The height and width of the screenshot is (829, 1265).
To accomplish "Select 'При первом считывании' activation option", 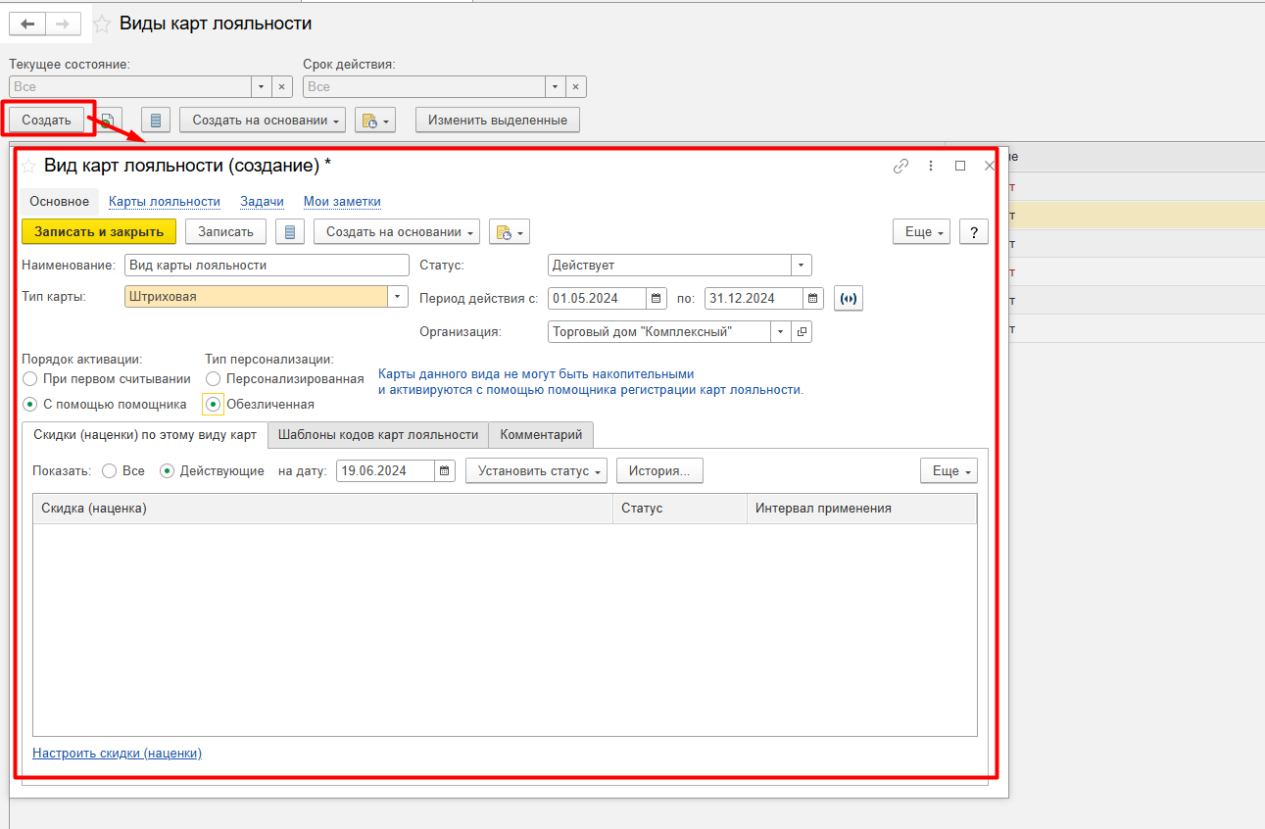I will coord(31,379).
